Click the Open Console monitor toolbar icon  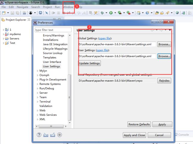tap(40, 13)
